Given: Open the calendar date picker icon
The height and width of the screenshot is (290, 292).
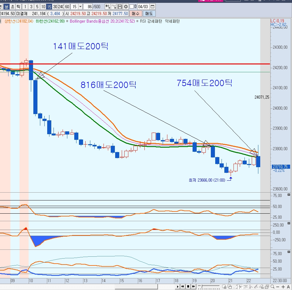Looking at the screenshot, I should 153,7.
